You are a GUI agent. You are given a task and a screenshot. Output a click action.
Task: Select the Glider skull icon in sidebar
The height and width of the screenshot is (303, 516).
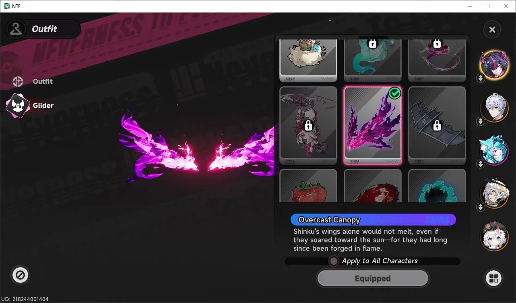click(18, 106)
